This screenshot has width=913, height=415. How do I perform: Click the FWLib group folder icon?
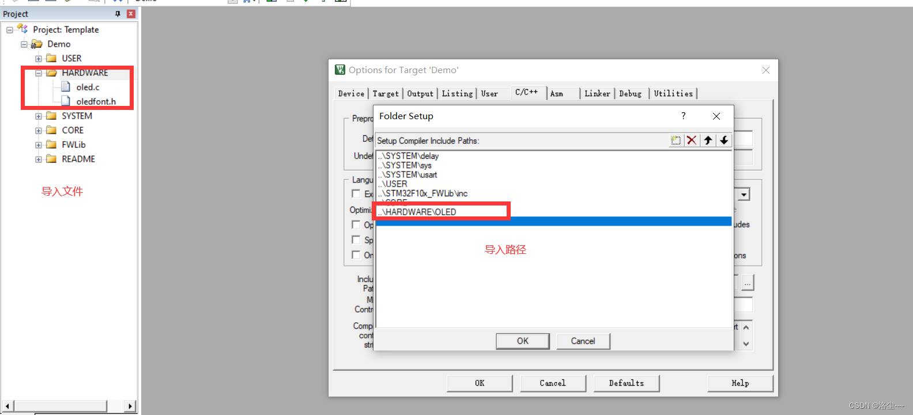(51, 144)
